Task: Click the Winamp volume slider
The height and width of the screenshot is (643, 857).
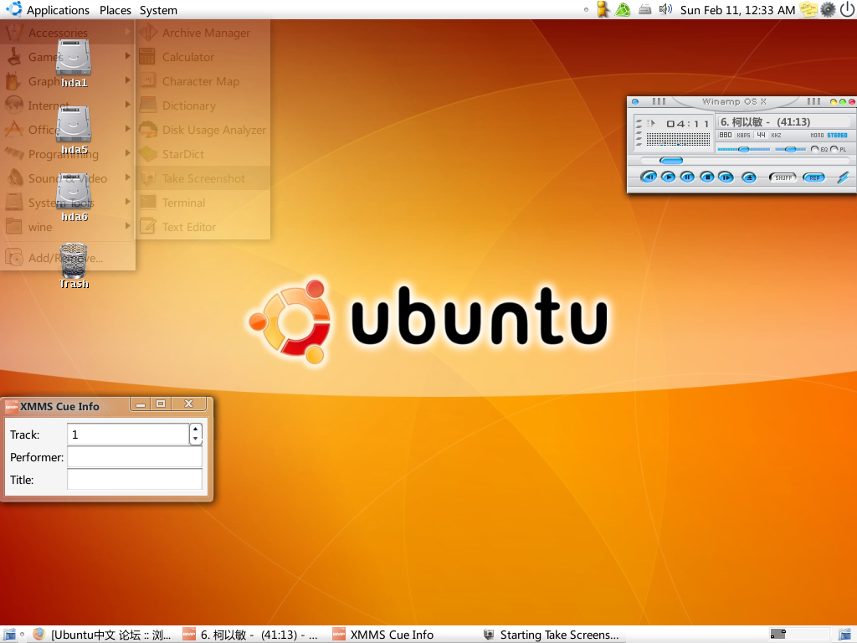Action: tap(743, 149)
